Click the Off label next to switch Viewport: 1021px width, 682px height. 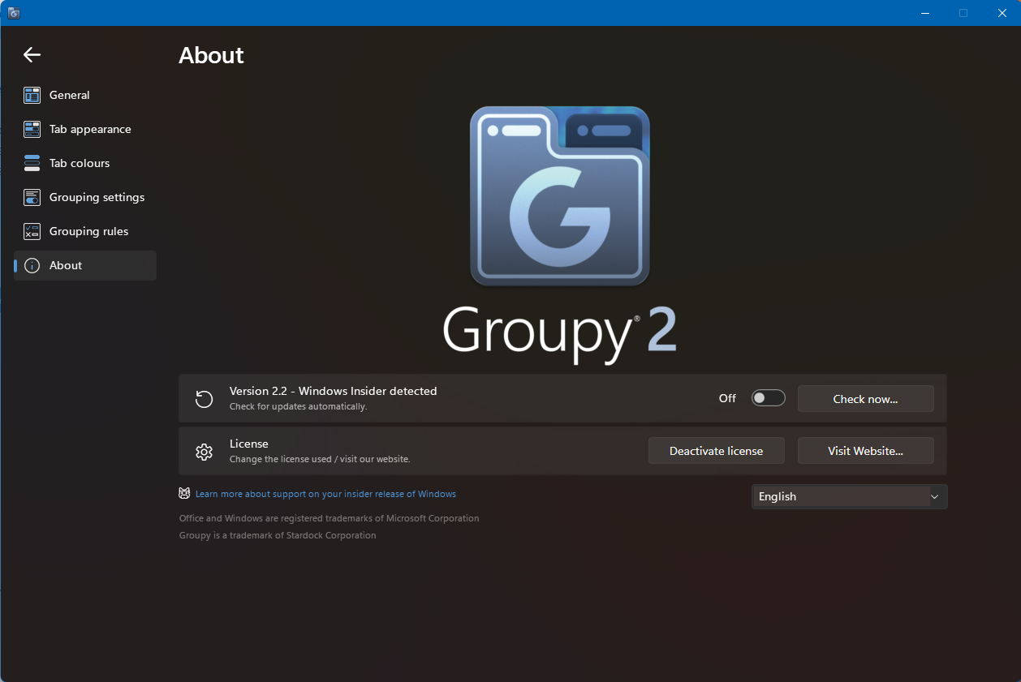[x=727, y=398]
